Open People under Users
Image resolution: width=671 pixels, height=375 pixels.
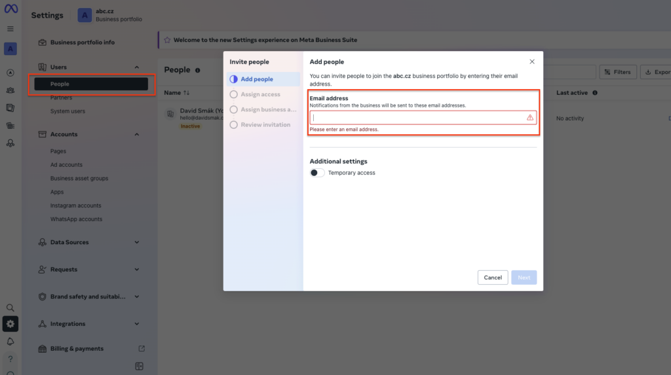[91, 84]
